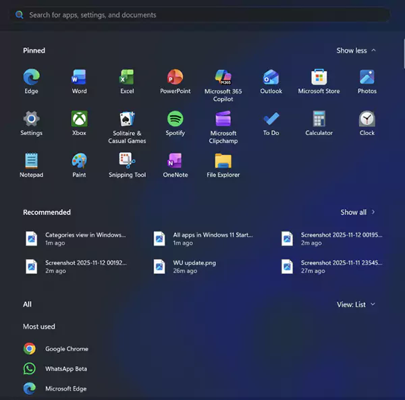Expand recommended items with Show all
This screenshot has width=405, height=400.
(358, 212)
